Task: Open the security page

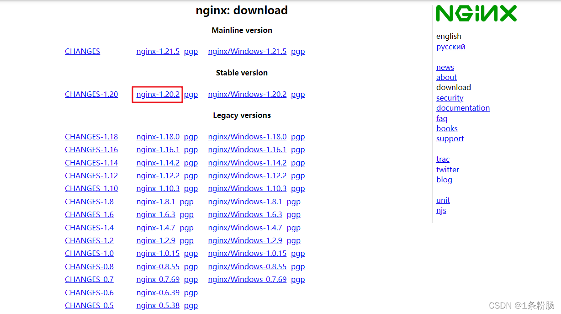Action: coord(450,98)
